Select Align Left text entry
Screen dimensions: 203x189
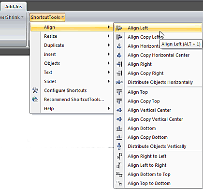point(138,28)
